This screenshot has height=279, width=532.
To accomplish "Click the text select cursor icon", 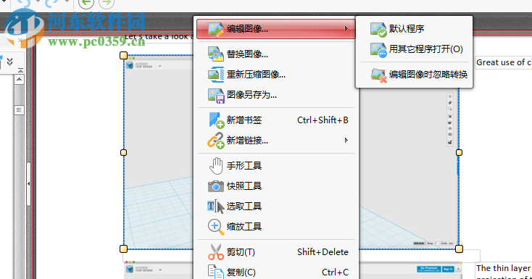I will tap(216, 207).
